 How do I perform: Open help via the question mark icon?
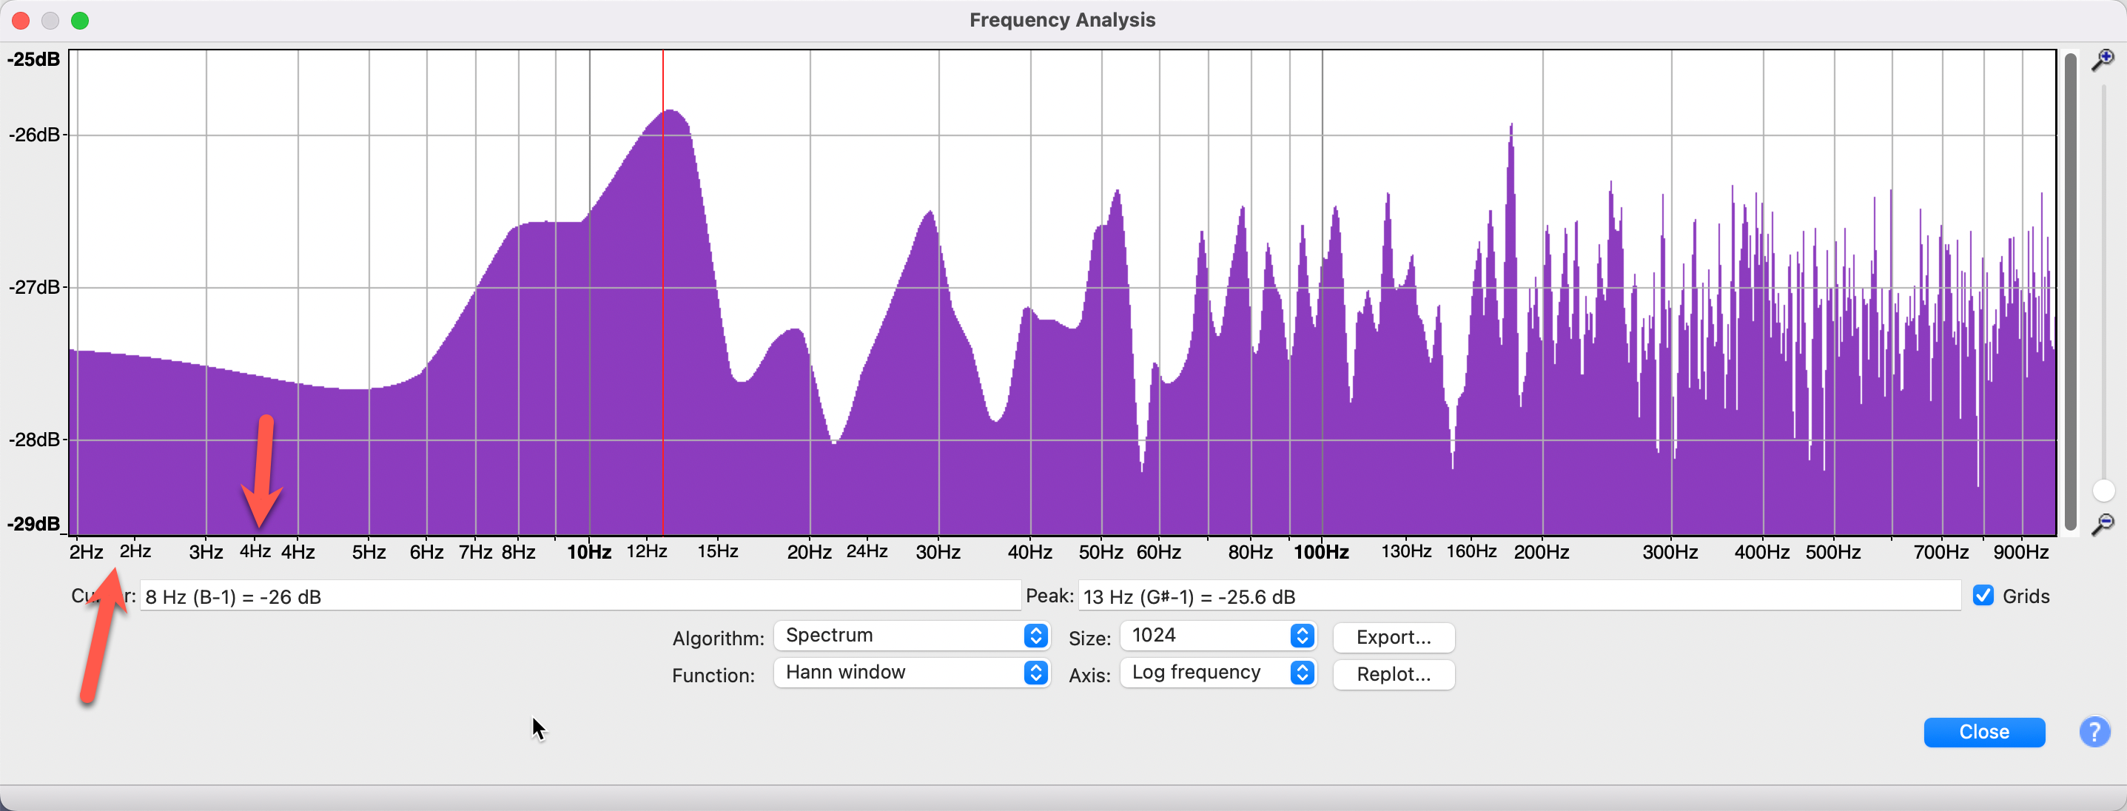(x=2094, y=732)
